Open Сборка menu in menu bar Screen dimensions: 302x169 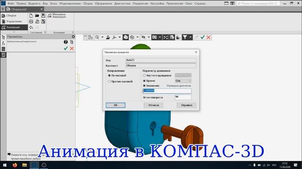[x=88, y=3]
